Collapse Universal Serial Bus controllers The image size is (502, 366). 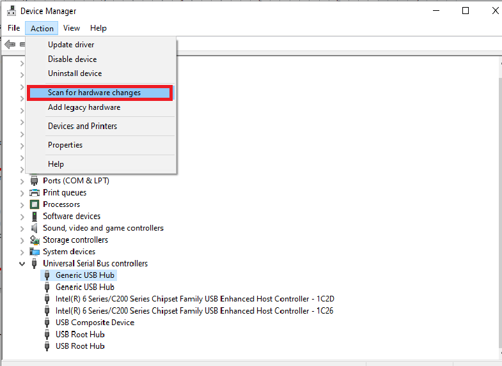[x=22, y=264]
